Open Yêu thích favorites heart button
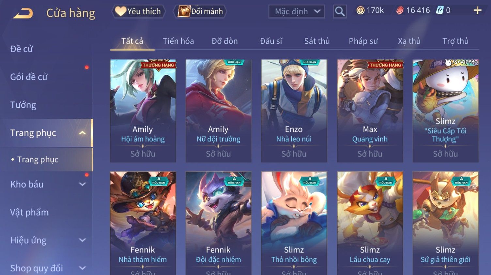This screenshot has height=275, width=491. point(138,11)
